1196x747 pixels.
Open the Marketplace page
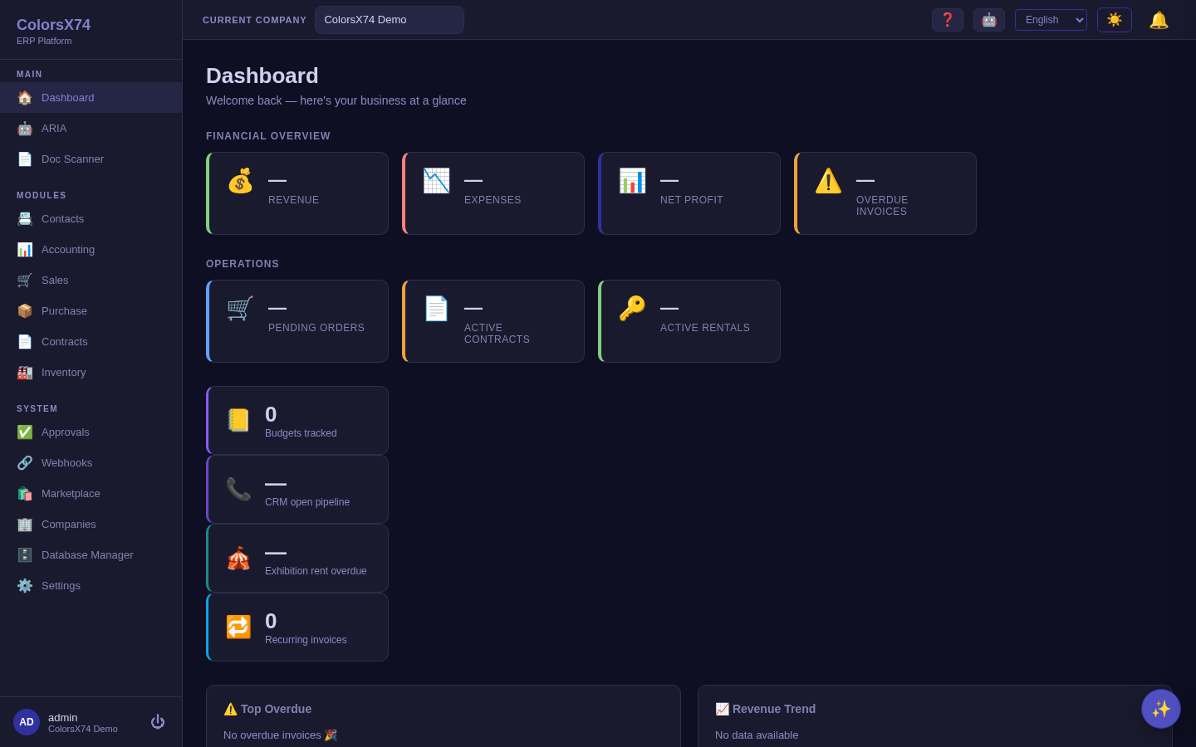[91, 494]
